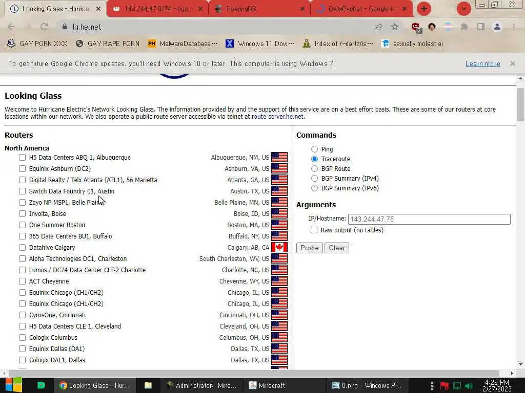The width and height of the screenshot is (525, 393).
Task: Open the Chrome profile avatar
Action: 497,27
